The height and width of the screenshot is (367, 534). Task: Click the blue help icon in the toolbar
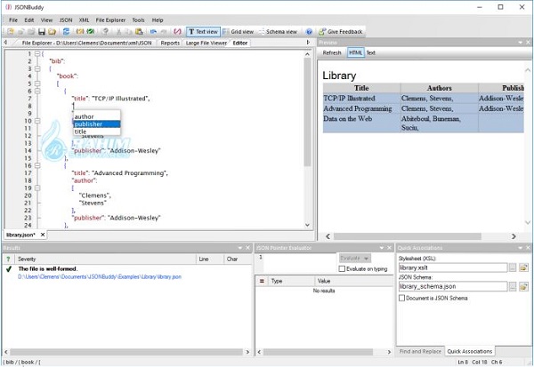[309, 31]
